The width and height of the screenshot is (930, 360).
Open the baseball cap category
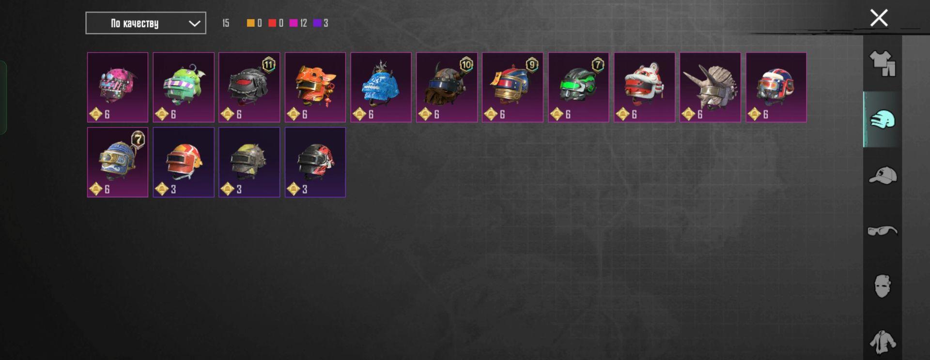tap(883, 175)
